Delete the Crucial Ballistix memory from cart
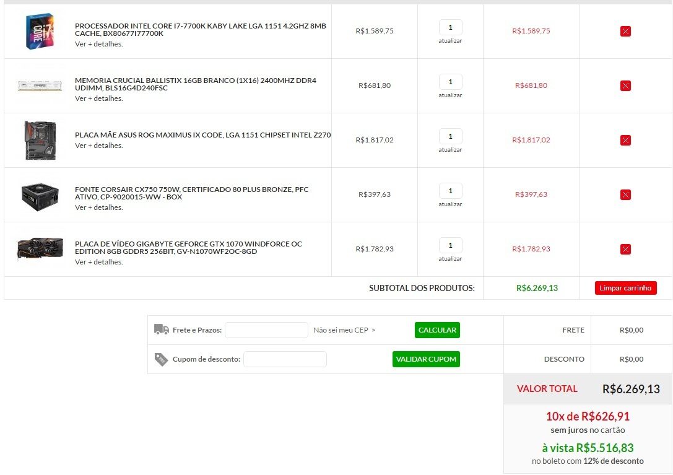673x475 pixels. 625,85
